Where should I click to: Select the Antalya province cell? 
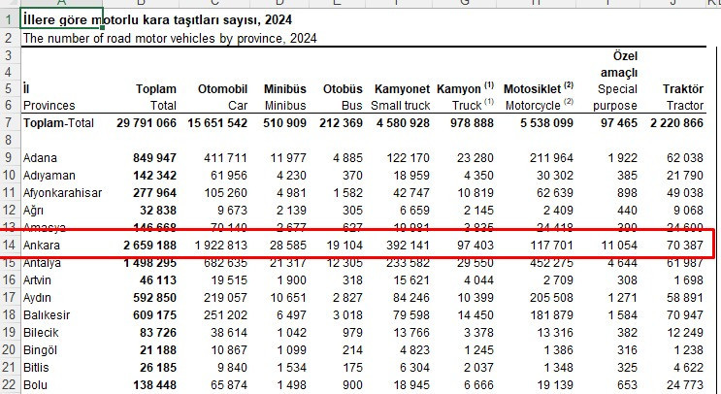(x=42, y=263)
